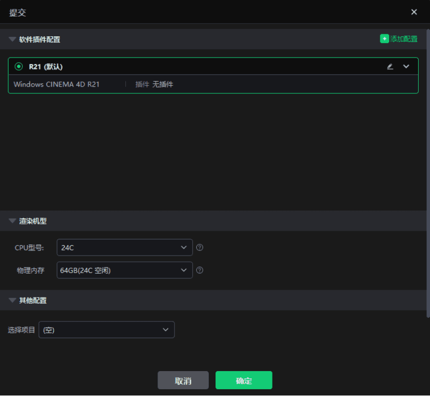Click the R21 (默认) configuration name
This screenshot has height=396, width=430.
(46, 67)
